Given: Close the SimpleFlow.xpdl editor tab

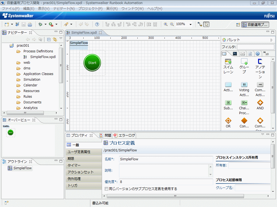Looking at the screenshot, I should pyautogui.click(x=100, y=33).
